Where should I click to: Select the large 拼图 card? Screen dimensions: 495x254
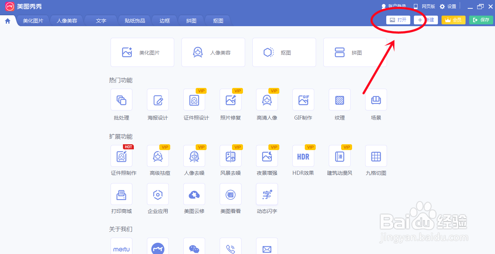(x=355, y=52)
